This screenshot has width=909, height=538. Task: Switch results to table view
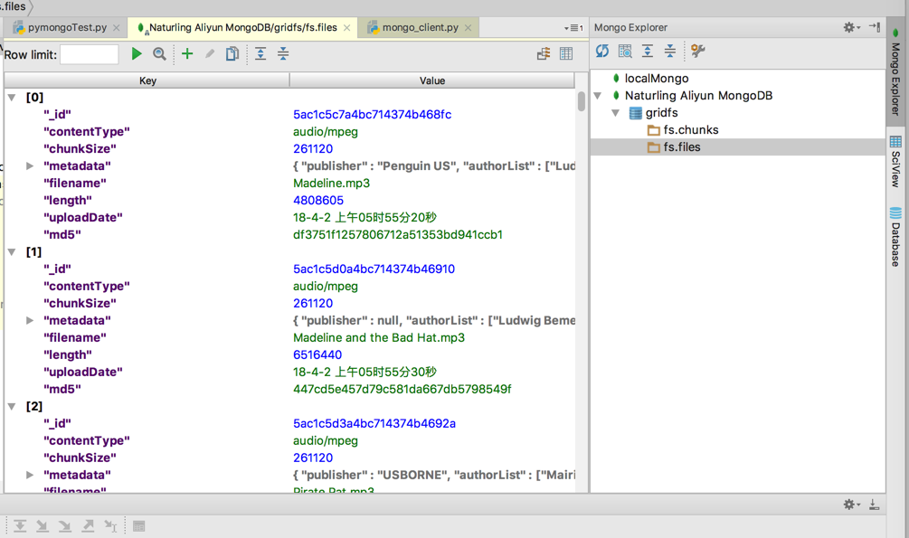click(566, 54)
